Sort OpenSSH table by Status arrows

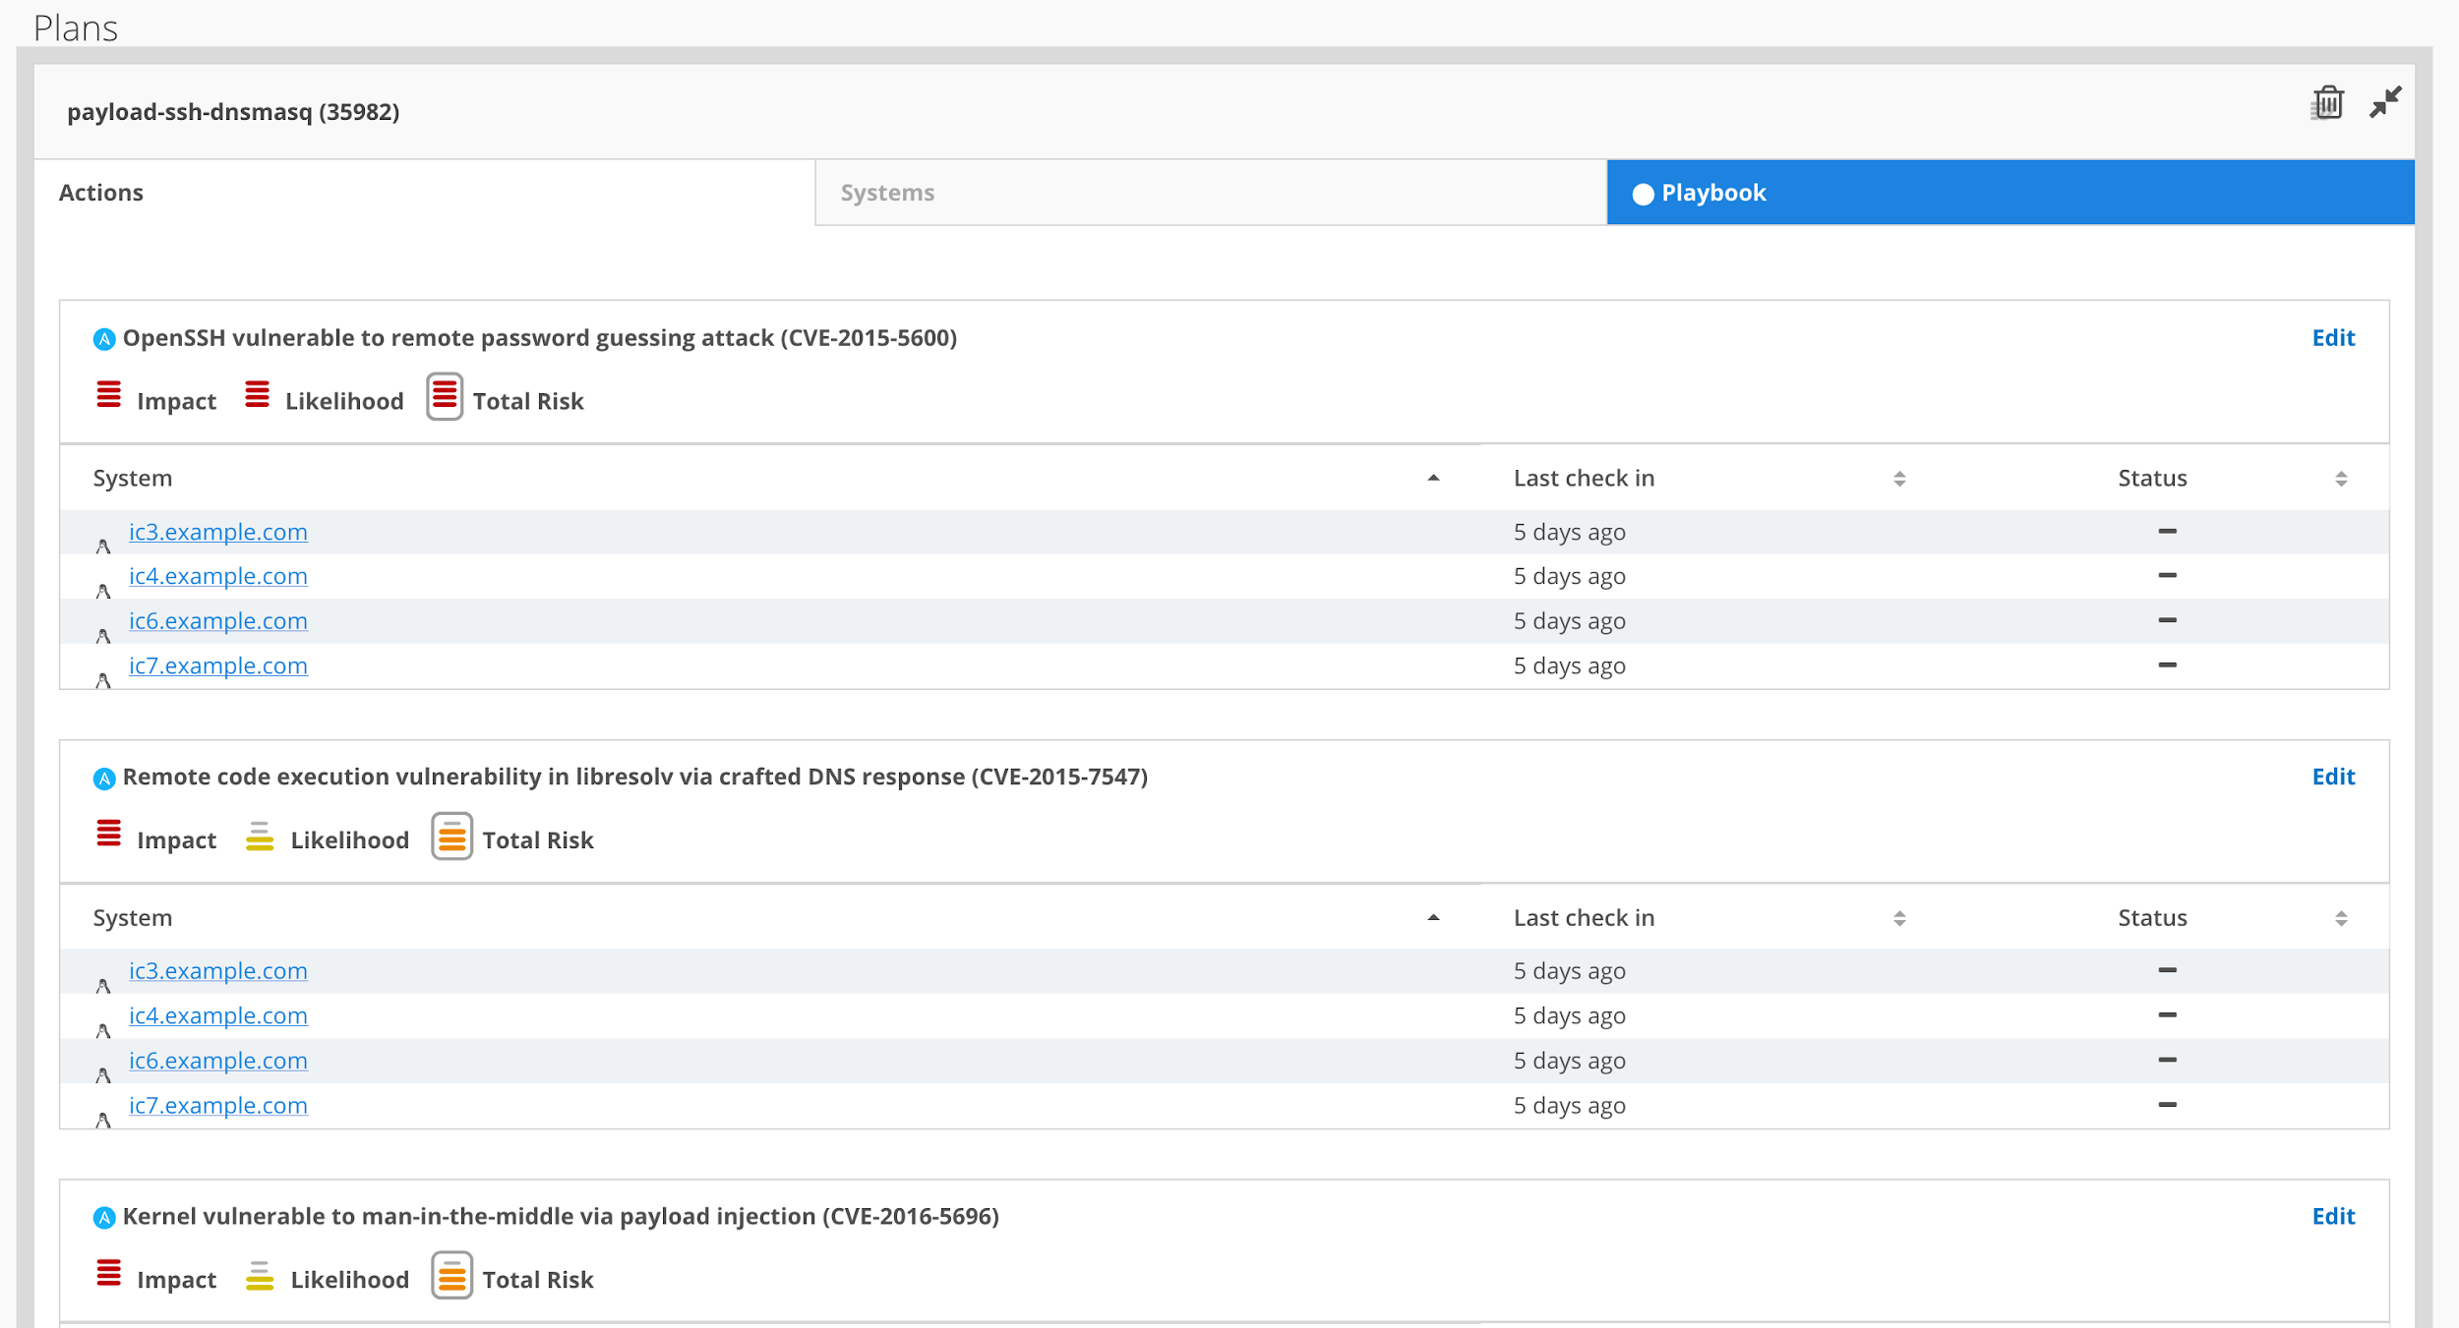(x=2341, y=479)
